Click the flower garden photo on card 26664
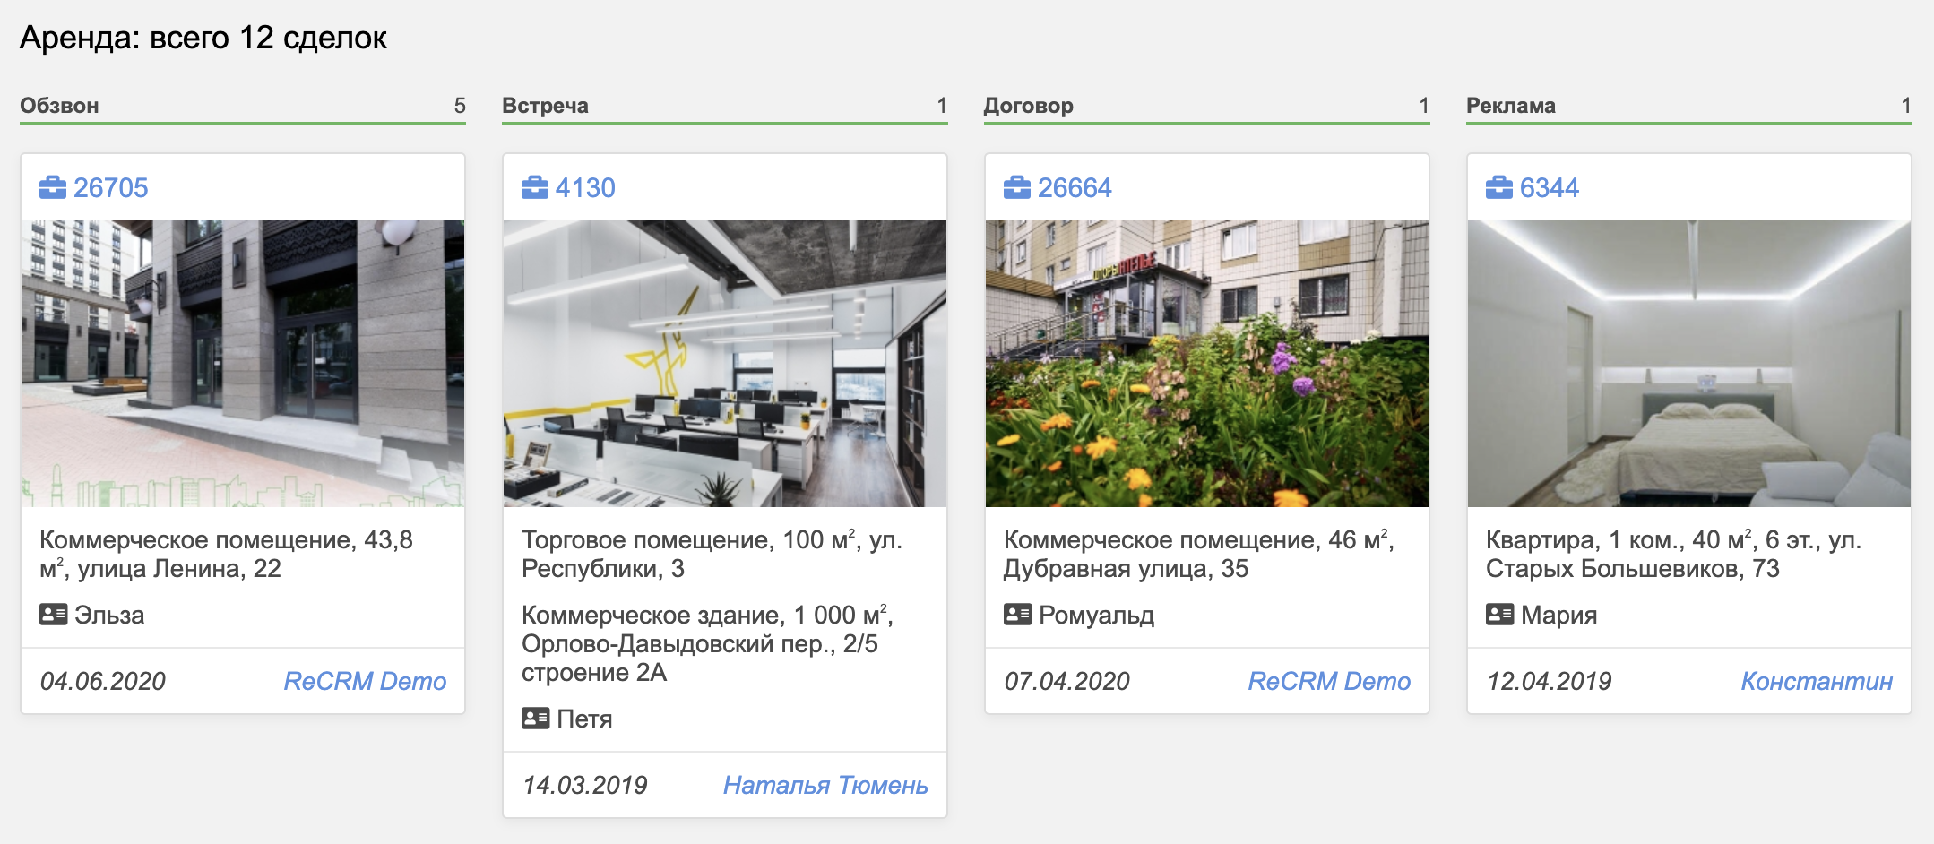This screenshot has width=1934, height=844. click(1207, 364)
